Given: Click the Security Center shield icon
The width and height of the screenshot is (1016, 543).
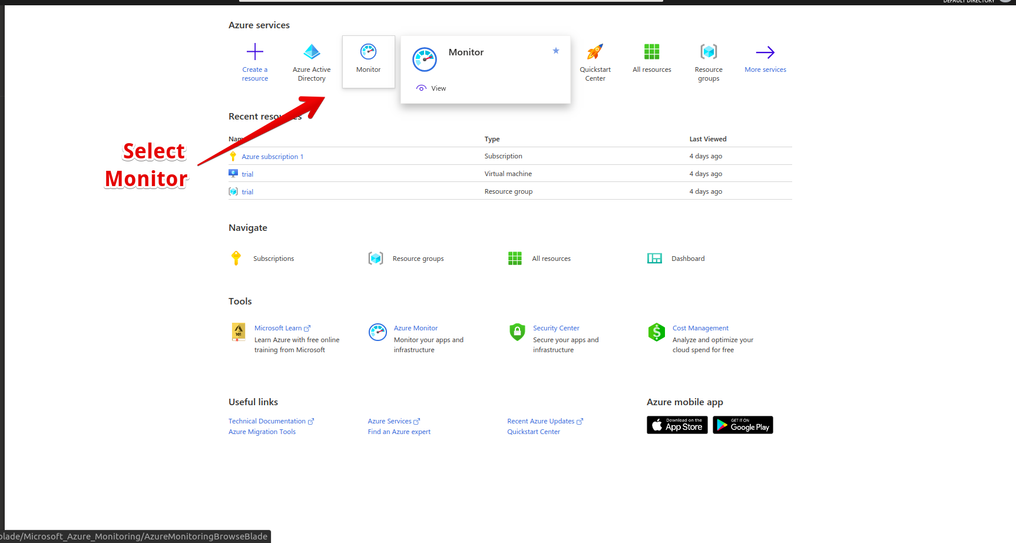Looking at the screenshot, I should (x=517, y=332).
